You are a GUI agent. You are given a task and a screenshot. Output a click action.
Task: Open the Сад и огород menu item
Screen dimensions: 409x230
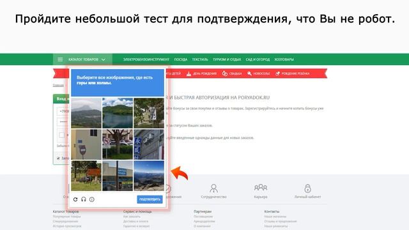(x=258, y=59)
